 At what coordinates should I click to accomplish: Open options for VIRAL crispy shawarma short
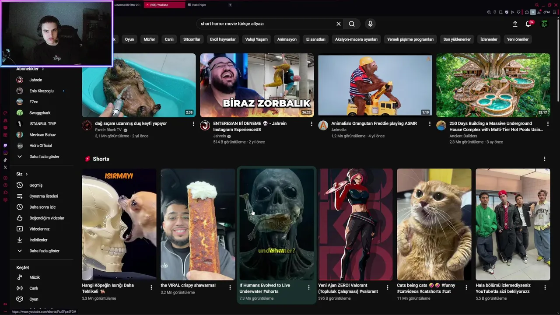click(x=230, y=287)
